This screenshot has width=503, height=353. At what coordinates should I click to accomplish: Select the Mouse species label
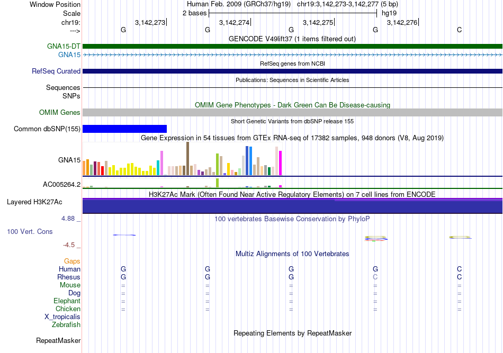click(x=70, y=285)
